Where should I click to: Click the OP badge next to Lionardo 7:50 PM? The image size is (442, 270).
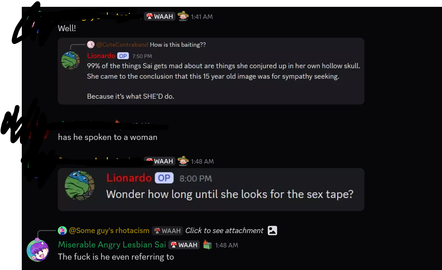pos(123,56)
